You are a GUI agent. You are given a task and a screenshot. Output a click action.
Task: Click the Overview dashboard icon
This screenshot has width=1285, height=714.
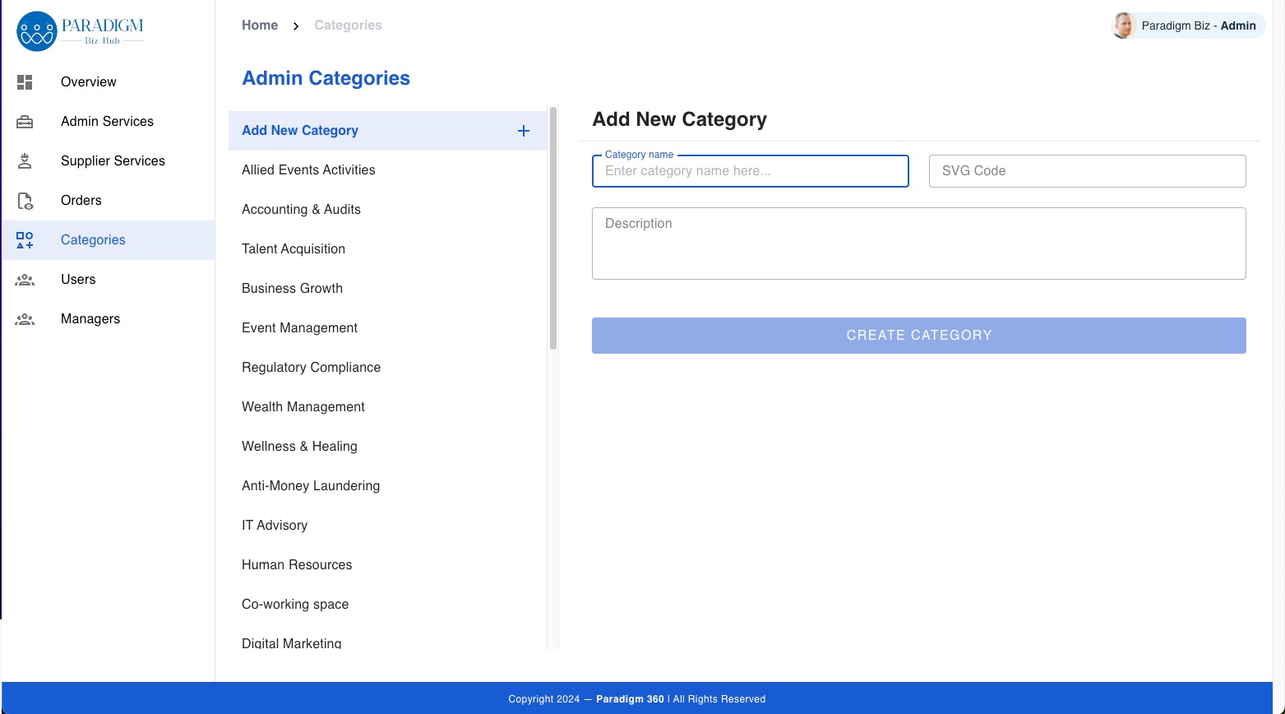tap(25, 82)
